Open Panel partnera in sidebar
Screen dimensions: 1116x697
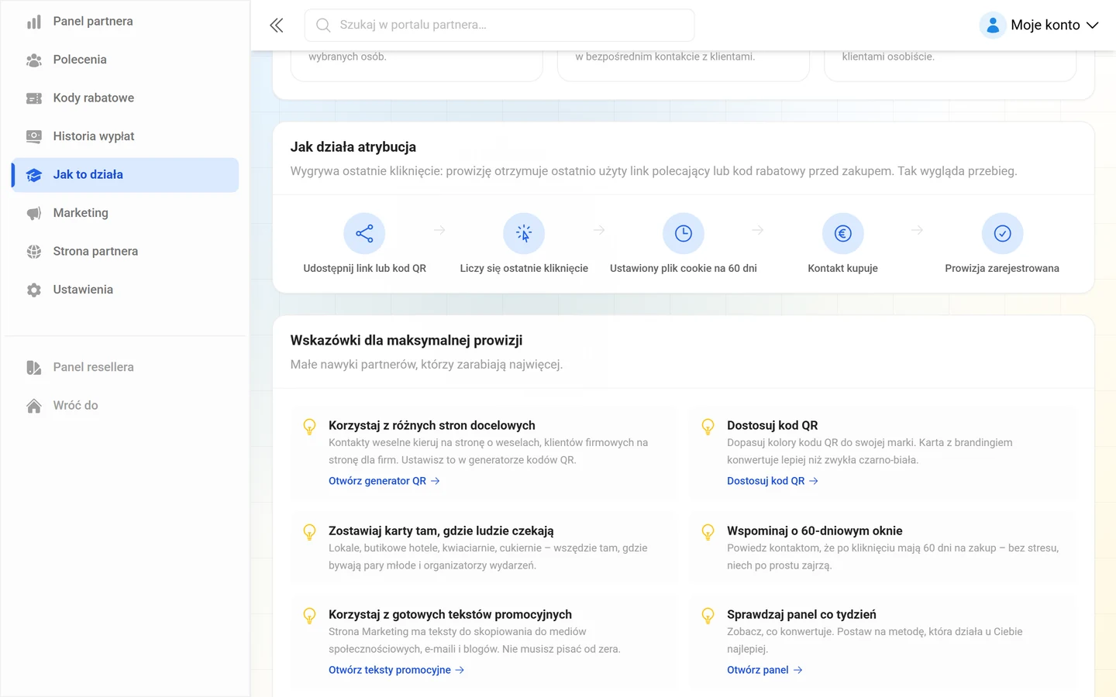tap(125, 21)
